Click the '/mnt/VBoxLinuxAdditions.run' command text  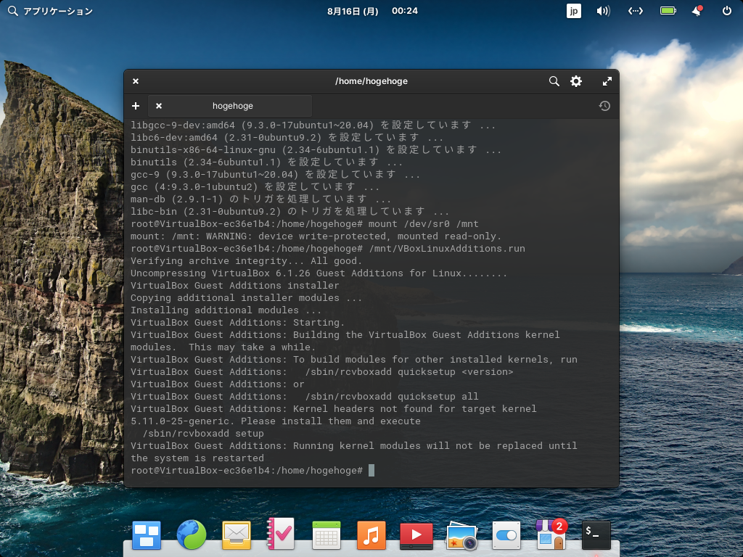click(x=447, y=249)
